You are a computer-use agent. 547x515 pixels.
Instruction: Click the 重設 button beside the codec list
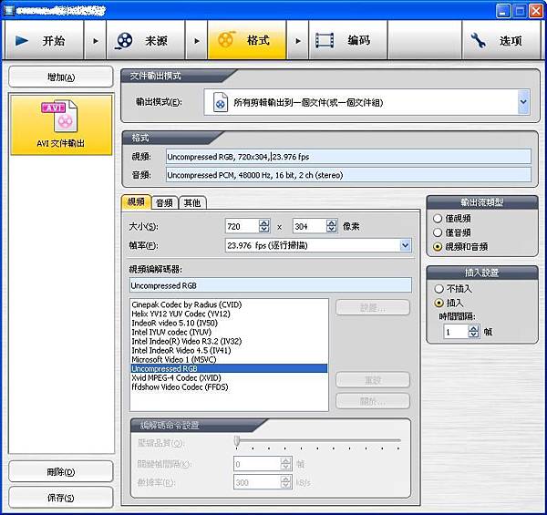[x=373, y=380]
